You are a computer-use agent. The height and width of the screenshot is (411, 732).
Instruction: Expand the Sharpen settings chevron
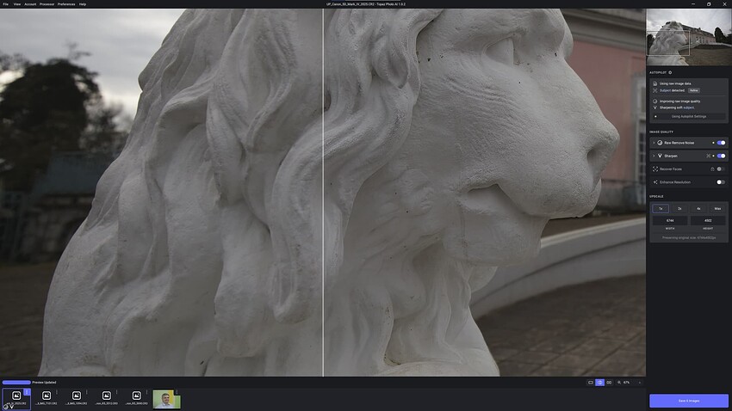pos(654,156)
